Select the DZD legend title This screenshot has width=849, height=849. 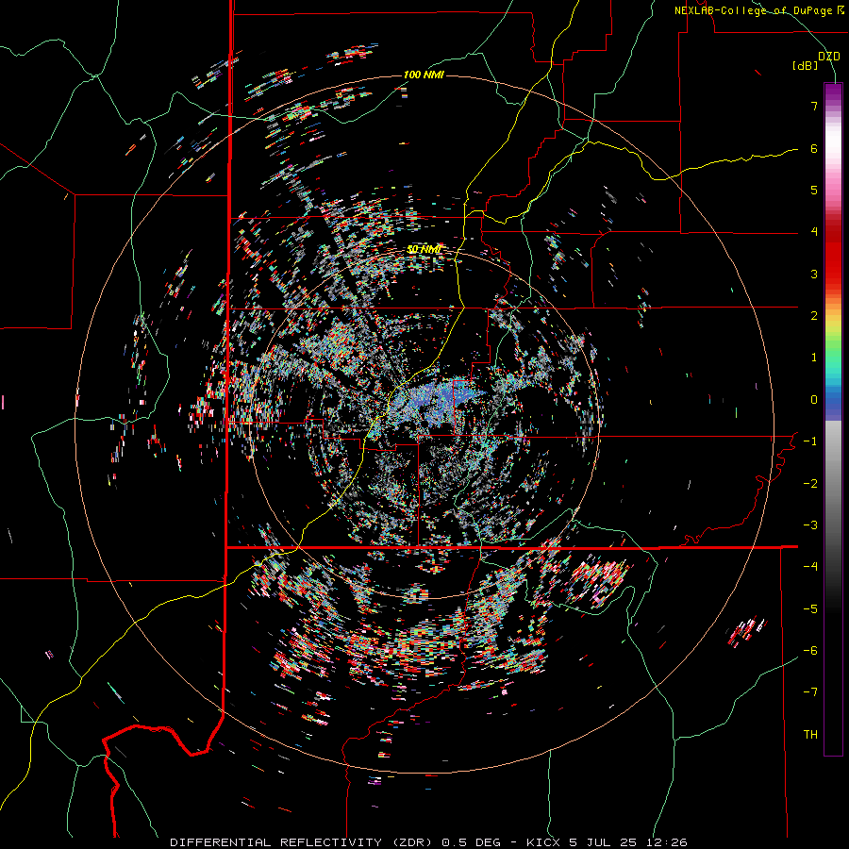point(829,57)
